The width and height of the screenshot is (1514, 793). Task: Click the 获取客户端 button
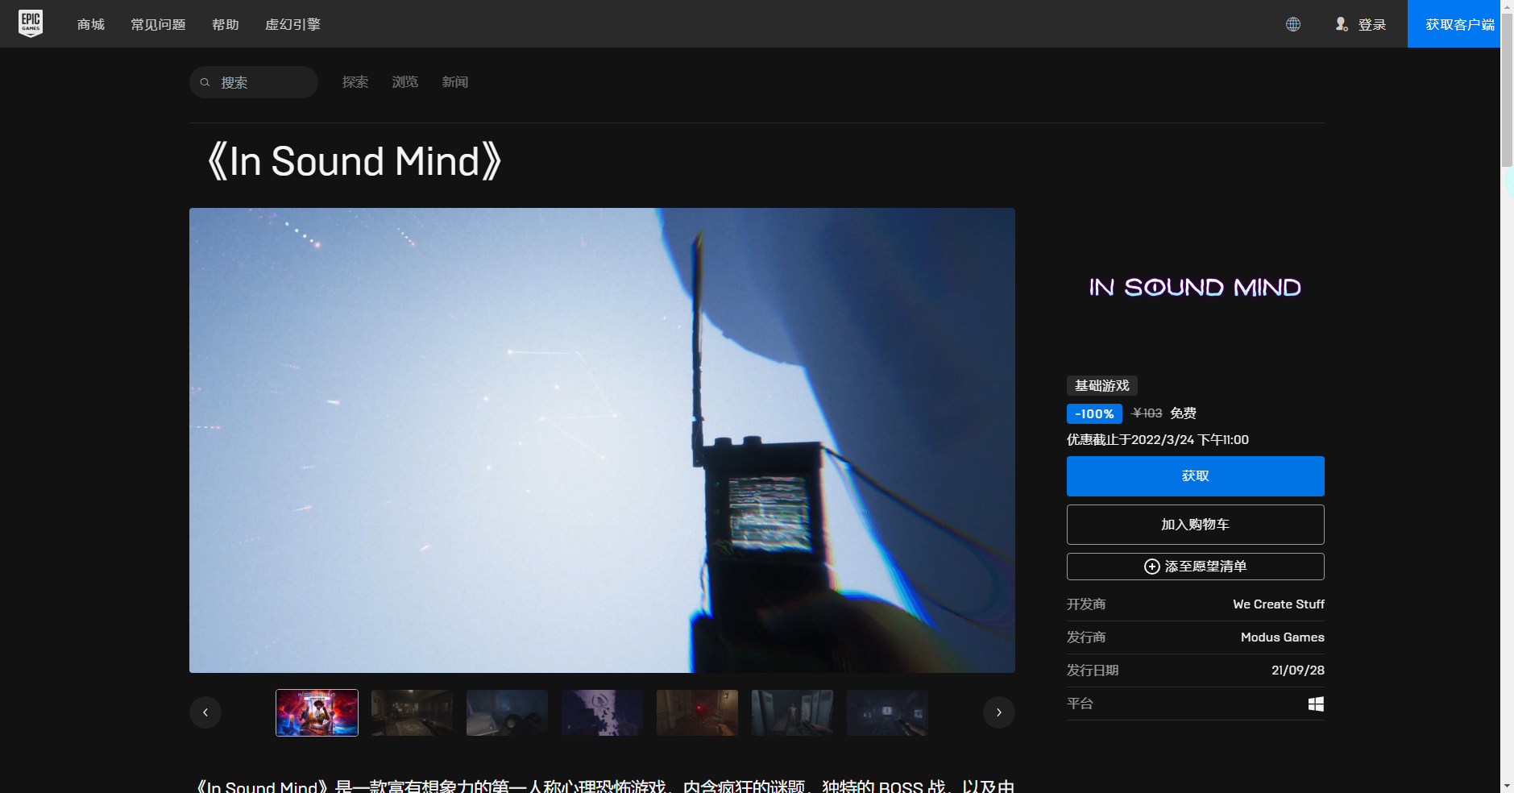click(1454, 23)
